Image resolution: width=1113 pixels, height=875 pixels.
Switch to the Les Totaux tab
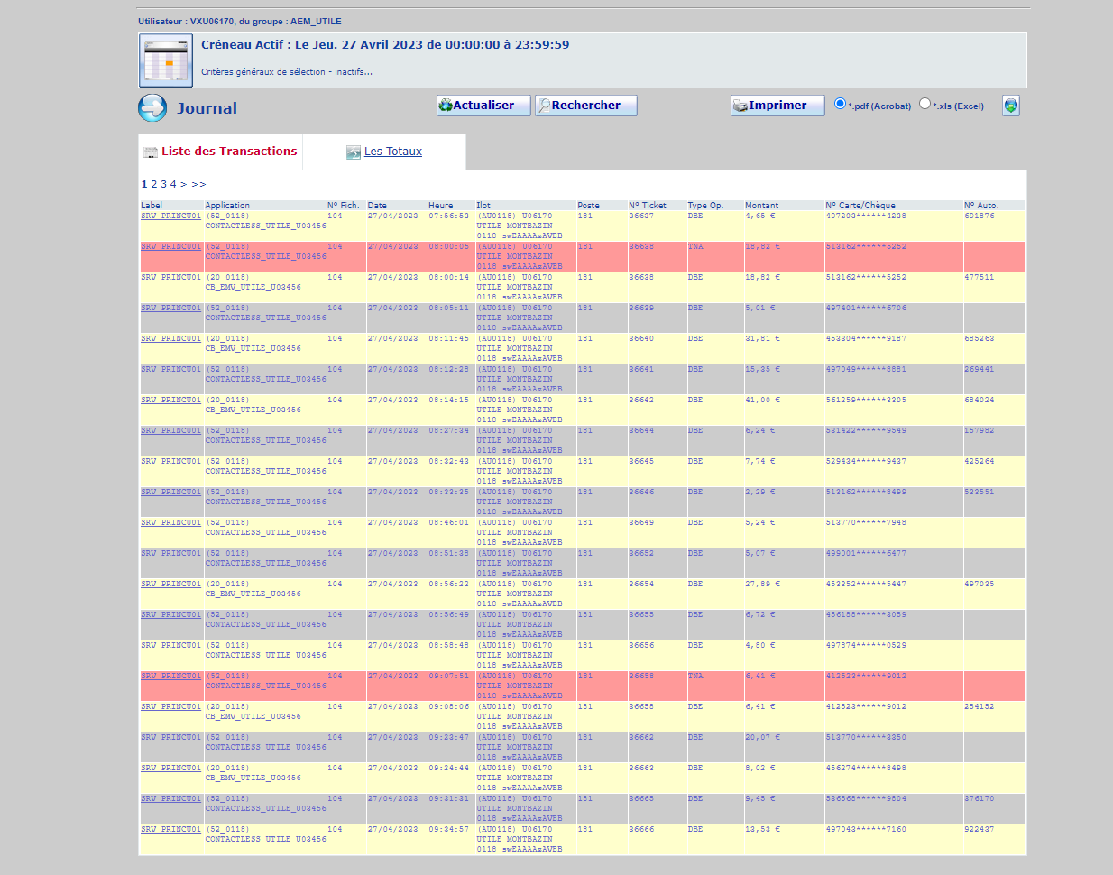point(392,152)
